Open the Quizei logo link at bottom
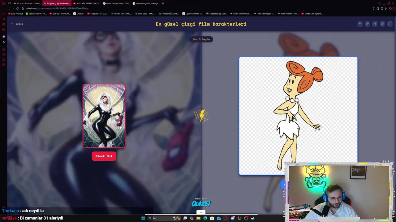Viewport: 396px width, 222px height. pos(201,203)
